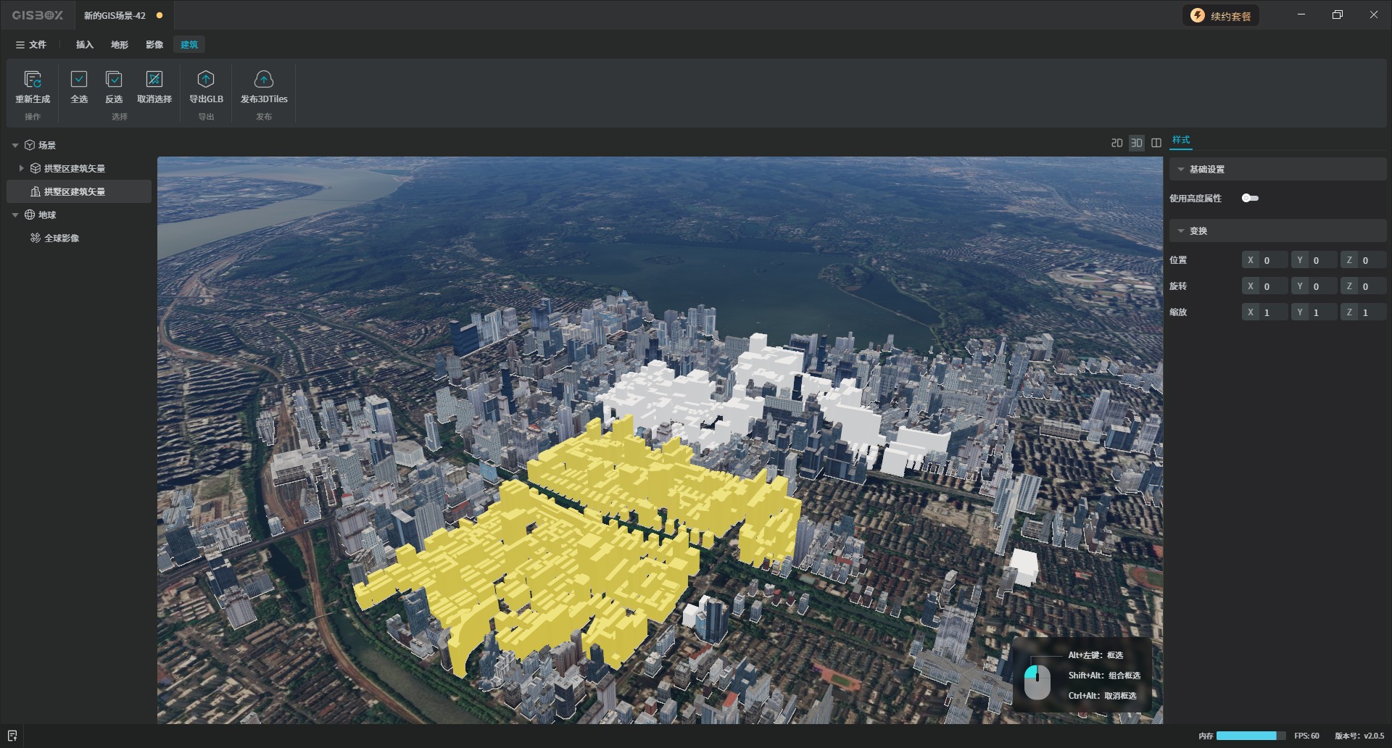Click the 取消选择 deselect icon
This screenshot has height=748, width=1392.
pos(154,79)
